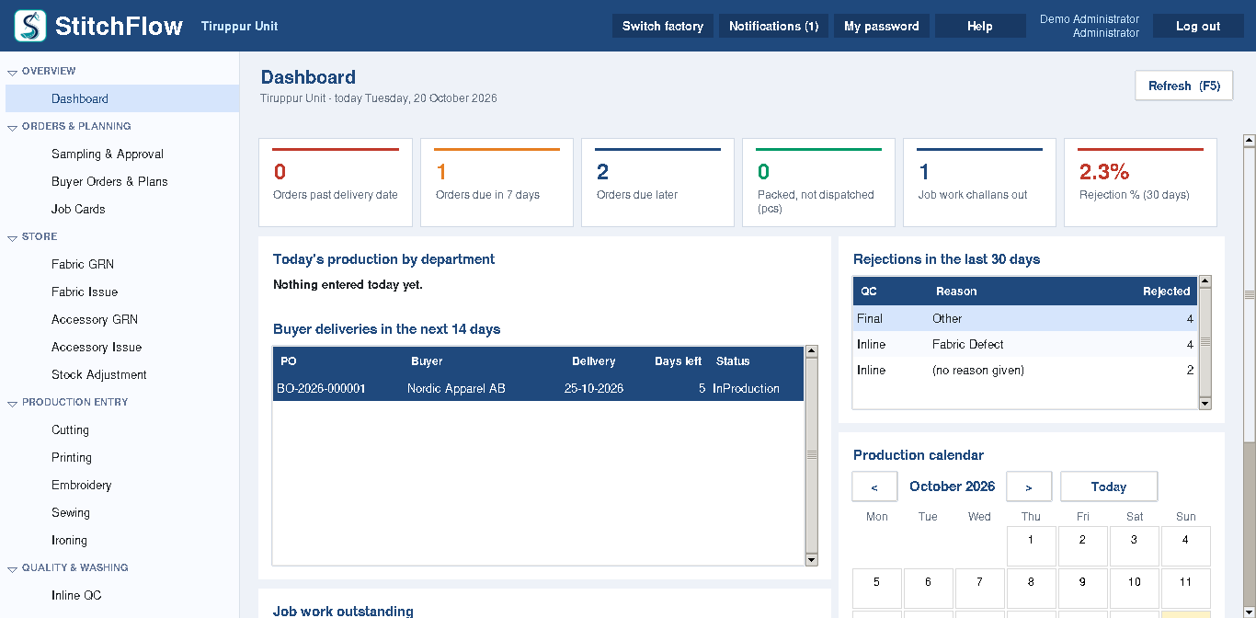This screenshot has width=1256, height=618.
Task: Select the Final Other rejection row
Action: coord(1025,318)
